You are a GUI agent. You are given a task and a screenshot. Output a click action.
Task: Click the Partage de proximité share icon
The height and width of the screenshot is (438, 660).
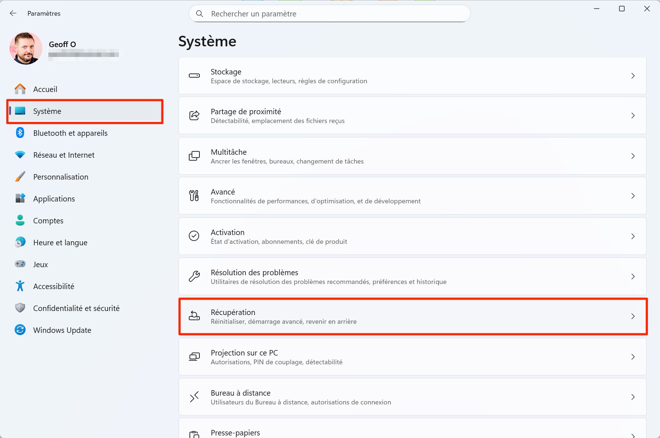coord(194,115)
